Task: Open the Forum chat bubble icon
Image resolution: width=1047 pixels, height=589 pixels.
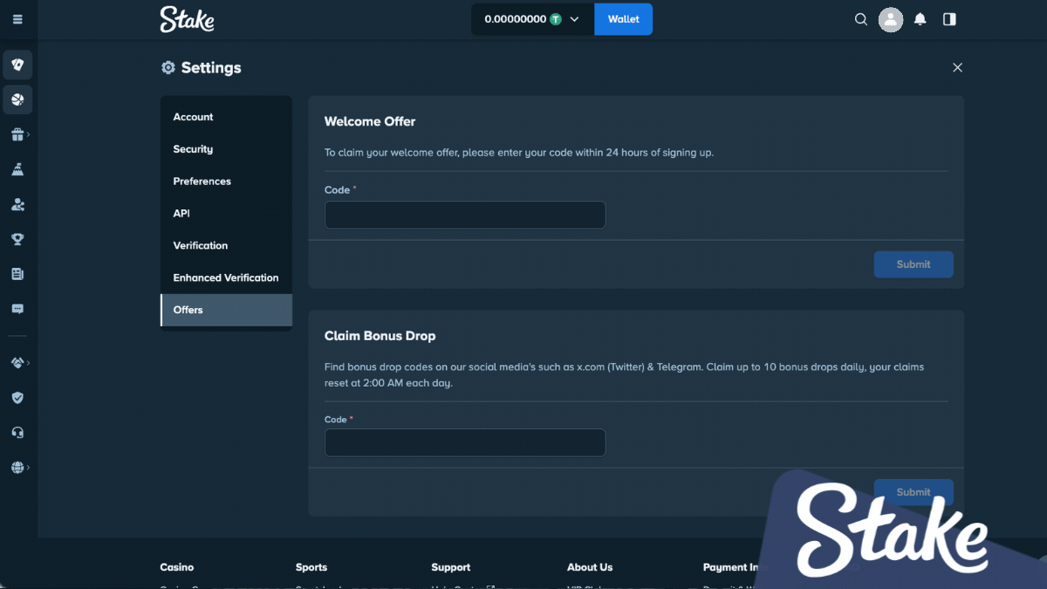Action: [x=17, y=309]
